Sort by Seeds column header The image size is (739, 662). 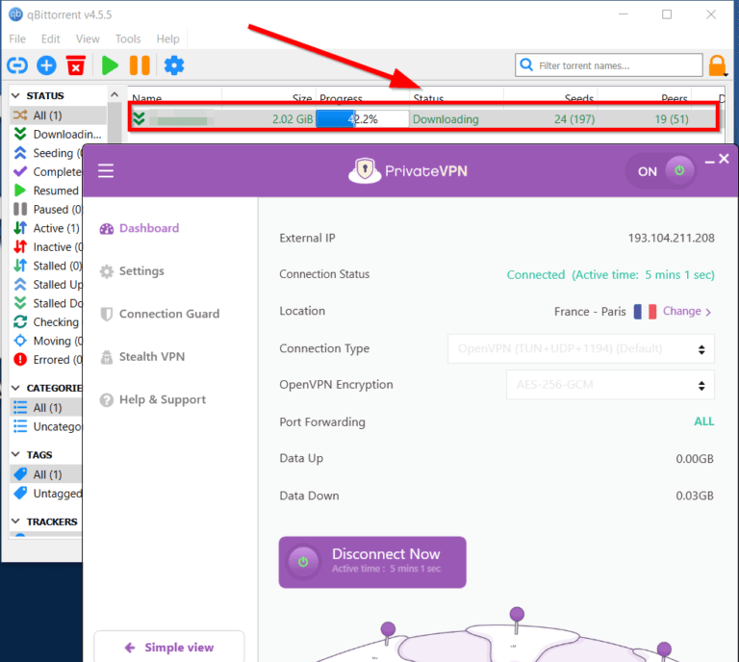point(578,98)
